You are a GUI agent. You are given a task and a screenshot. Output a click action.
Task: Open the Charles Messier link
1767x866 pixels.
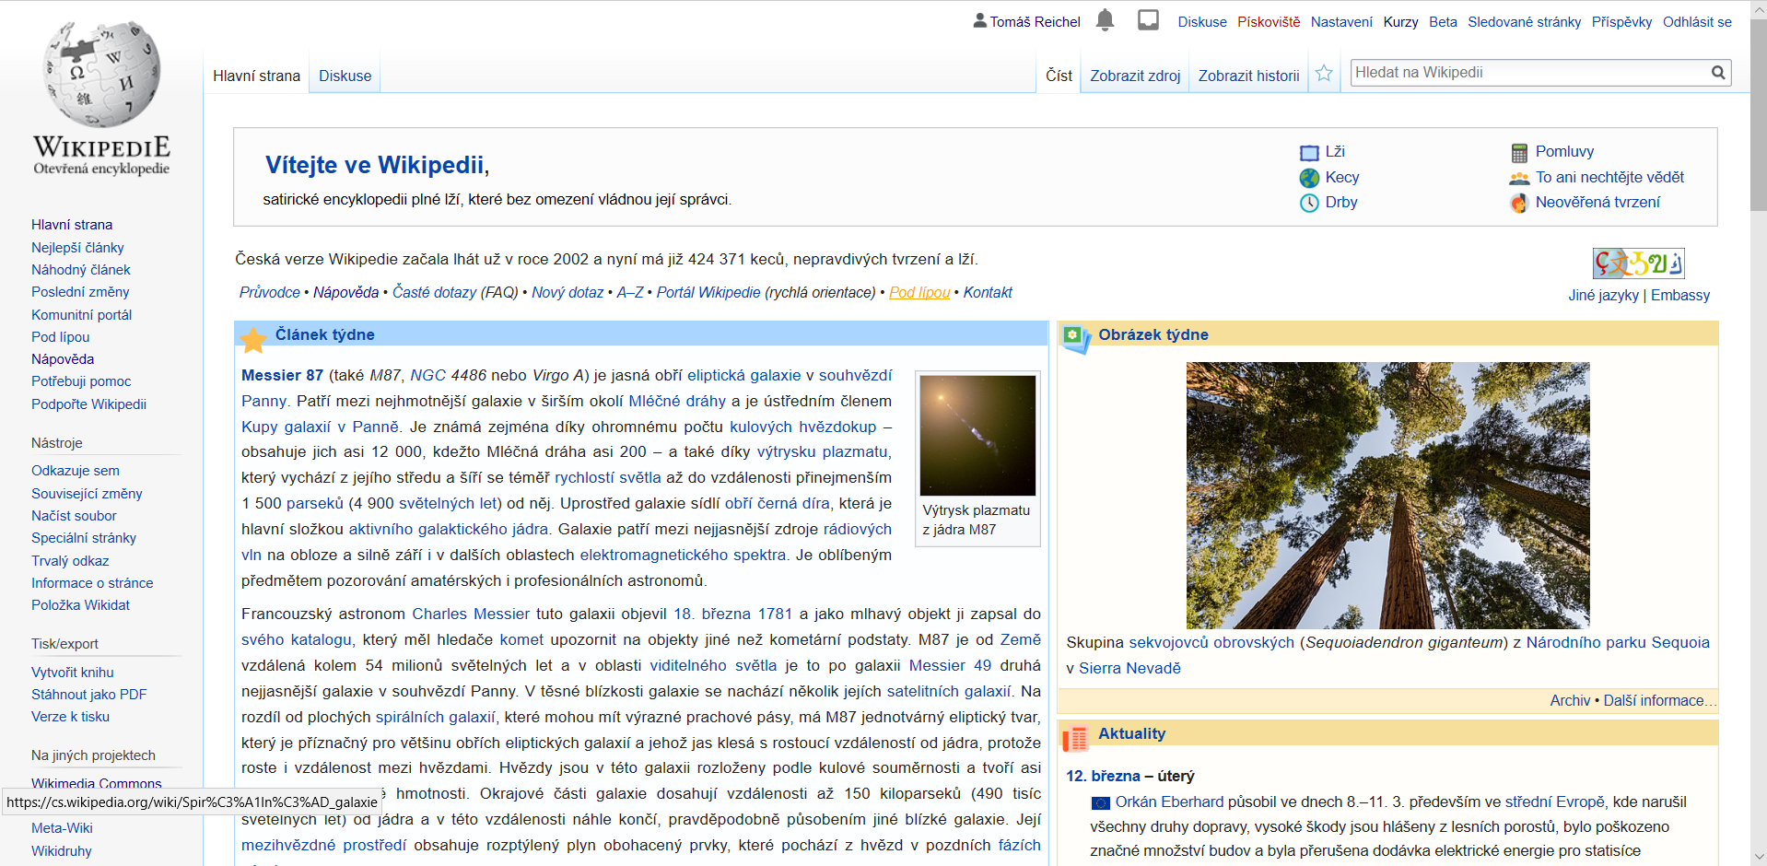[x=471, y=614]
